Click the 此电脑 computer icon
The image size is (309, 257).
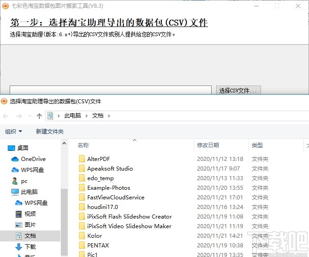[15, 192]
